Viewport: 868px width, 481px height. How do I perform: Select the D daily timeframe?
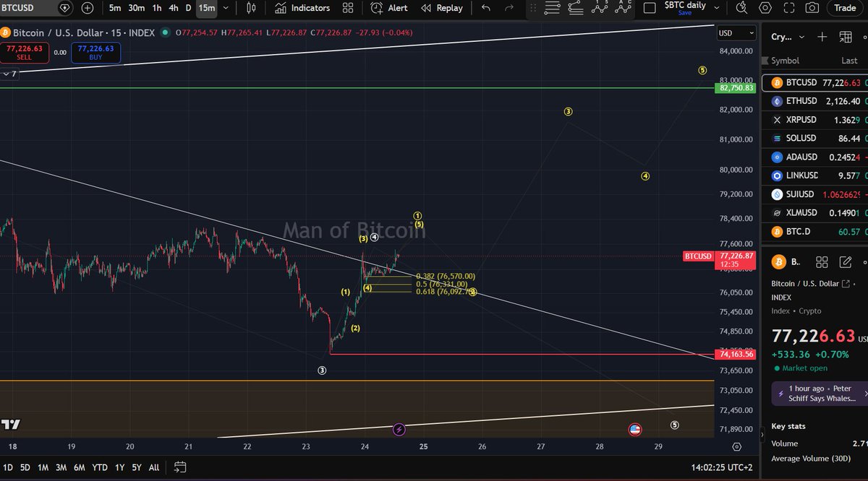189,8
